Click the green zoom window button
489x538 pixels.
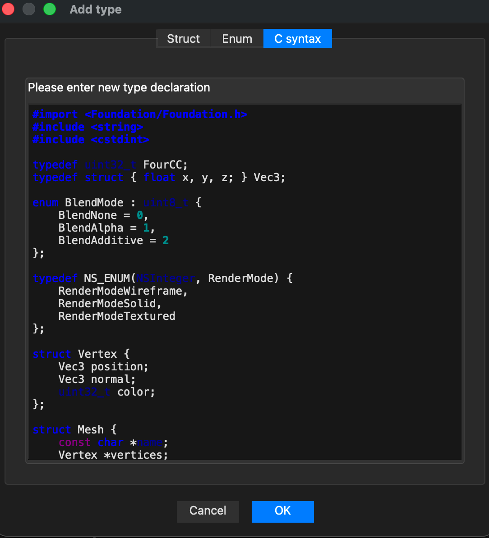tap(49, 9)
